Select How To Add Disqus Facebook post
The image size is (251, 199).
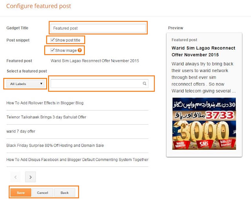(x=78, y=159)
